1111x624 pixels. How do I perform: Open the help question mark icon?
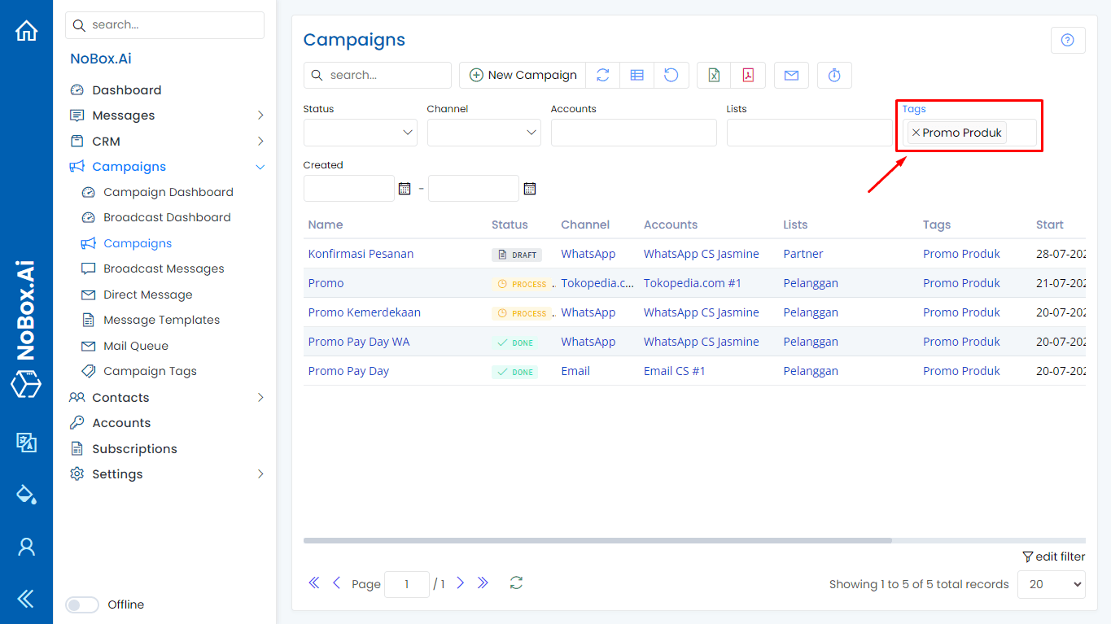coord(1068,39)
